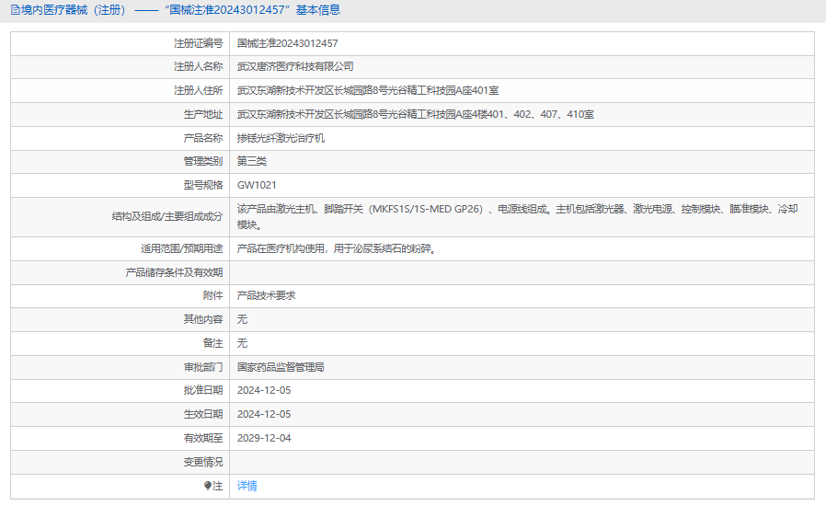
Task: Click the 管理类别 label cell
Action: tap(120, 161)
